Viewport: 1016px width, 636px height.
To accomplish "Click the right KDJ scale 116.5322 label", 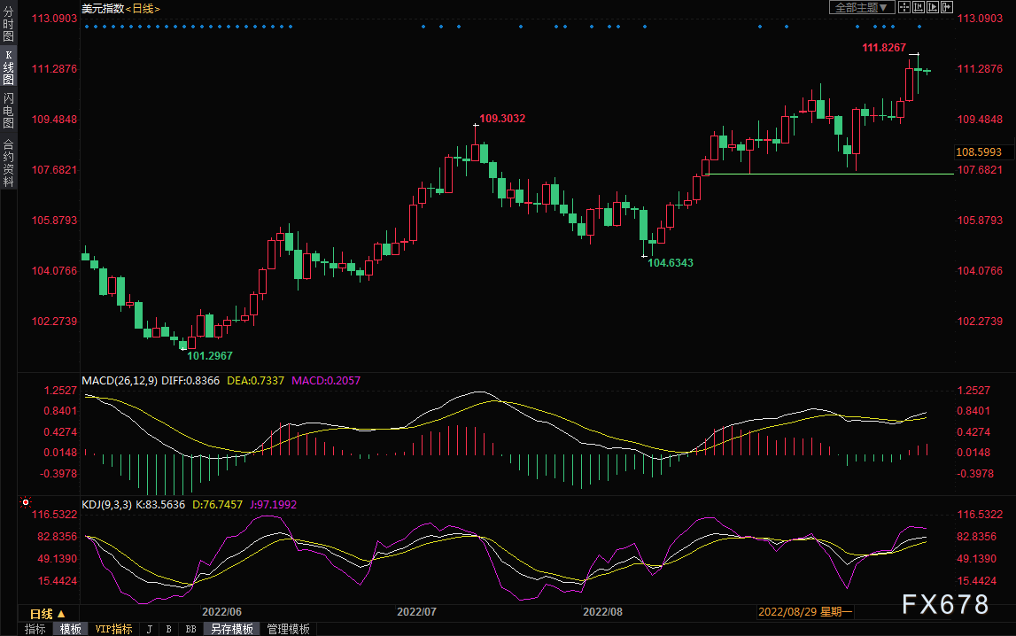I will tap(980, 515).
